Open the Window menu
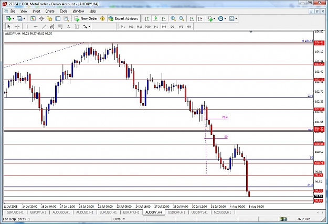This screenshot has width=328, height=224. pos(78,12)
